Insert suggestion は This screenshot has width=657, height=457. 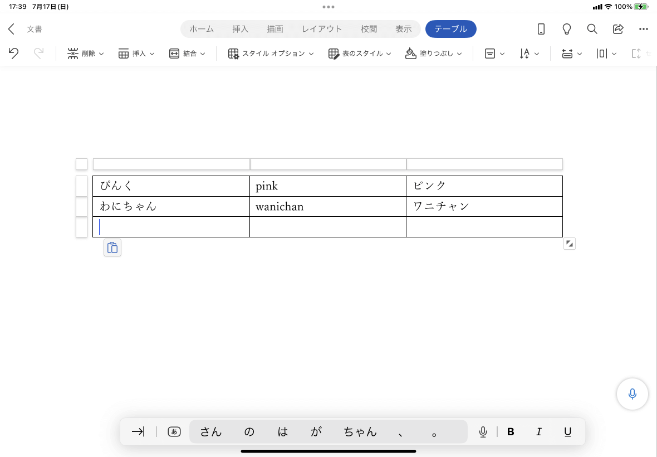point(282,431)
